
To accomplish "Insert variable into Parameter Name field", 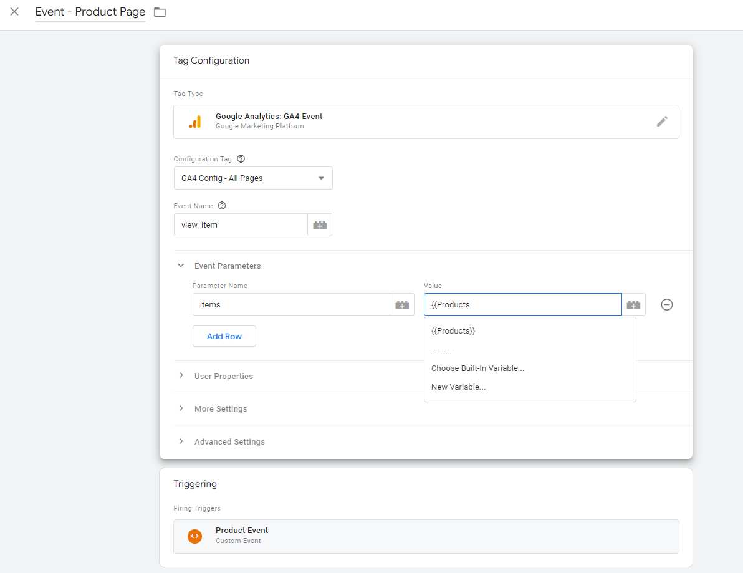I will coord(402,305).
